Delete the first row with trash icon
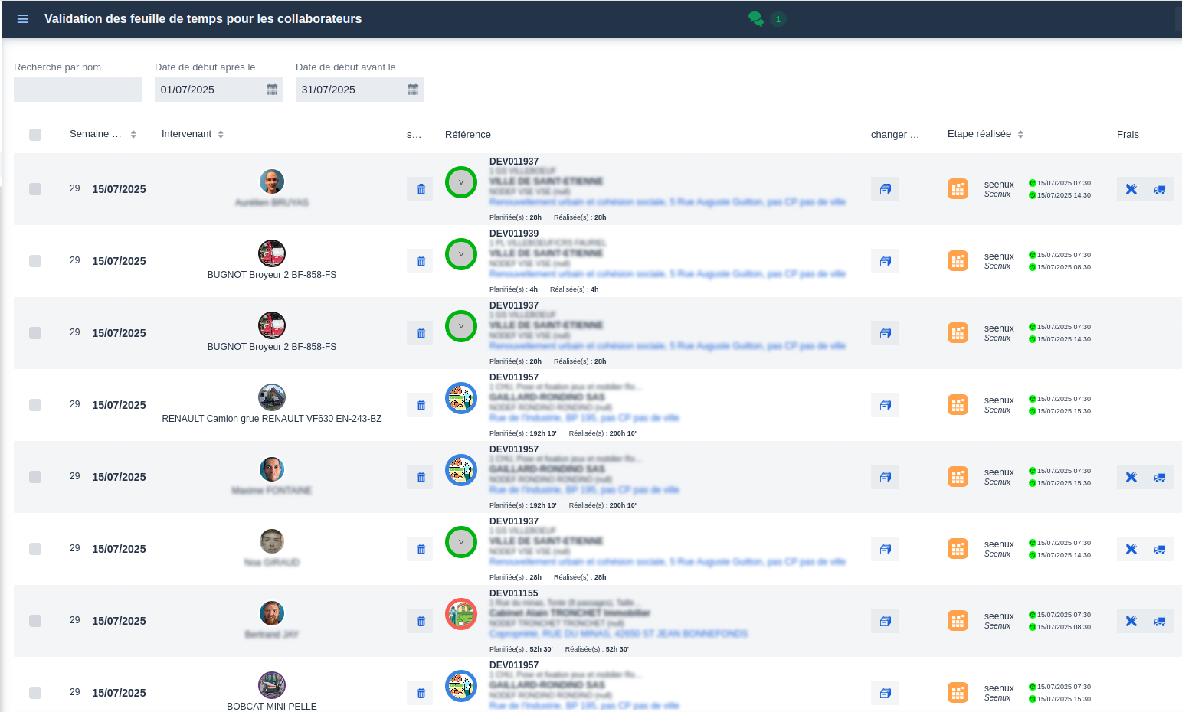 tap(421, 189)
